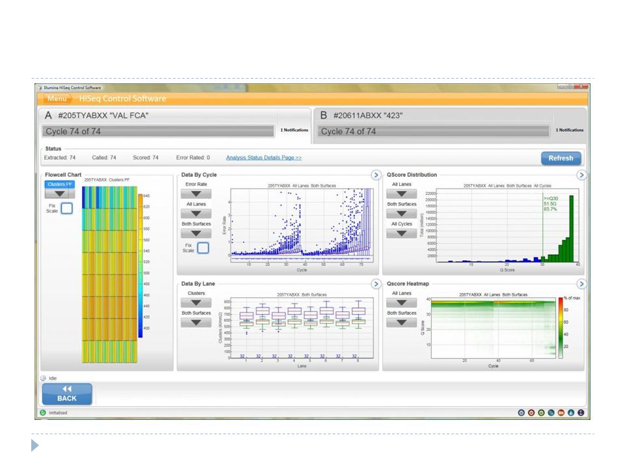
Task: Click the green ring status icon in bottom bar
Action: coord(541,413)
